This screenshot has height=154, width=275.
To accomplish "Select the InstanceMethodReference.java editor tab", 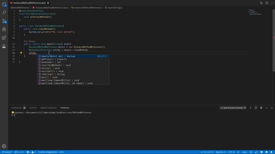I will coord(29,3).
